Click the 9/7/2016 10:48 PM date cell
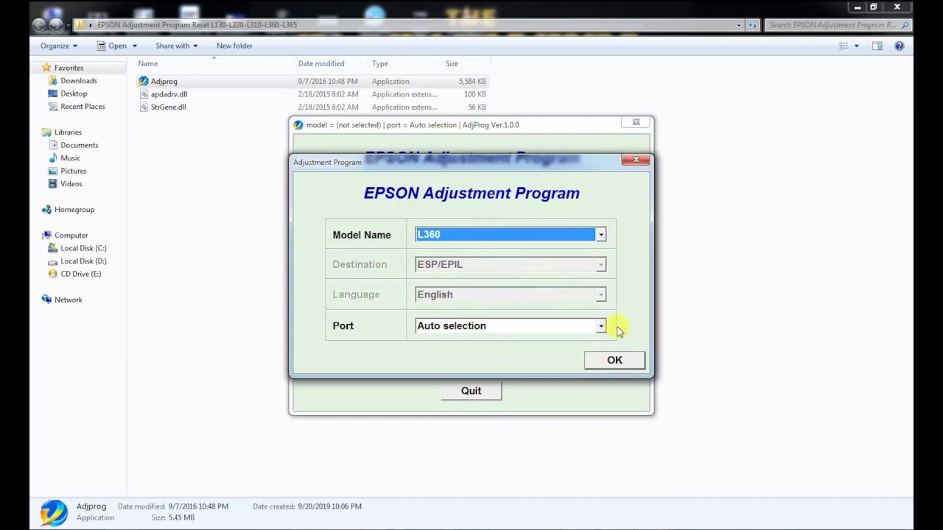The width and height of the screenshot is (943, 530). (x=328, y=82)
